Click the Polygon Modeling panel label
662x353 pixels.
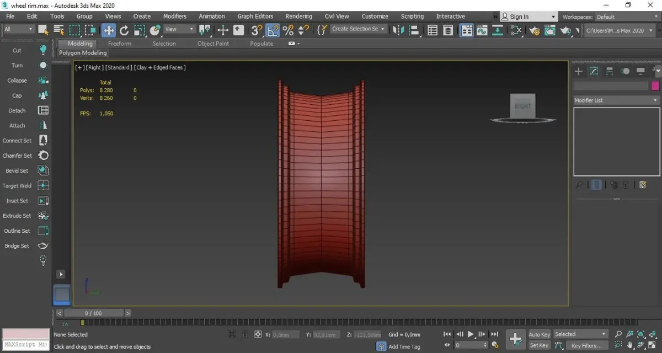[83, 53]
